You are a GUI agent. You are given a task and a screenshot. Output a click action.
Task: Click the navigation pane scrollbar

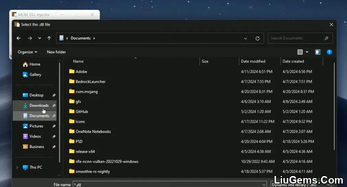click(x=59, y=113)
